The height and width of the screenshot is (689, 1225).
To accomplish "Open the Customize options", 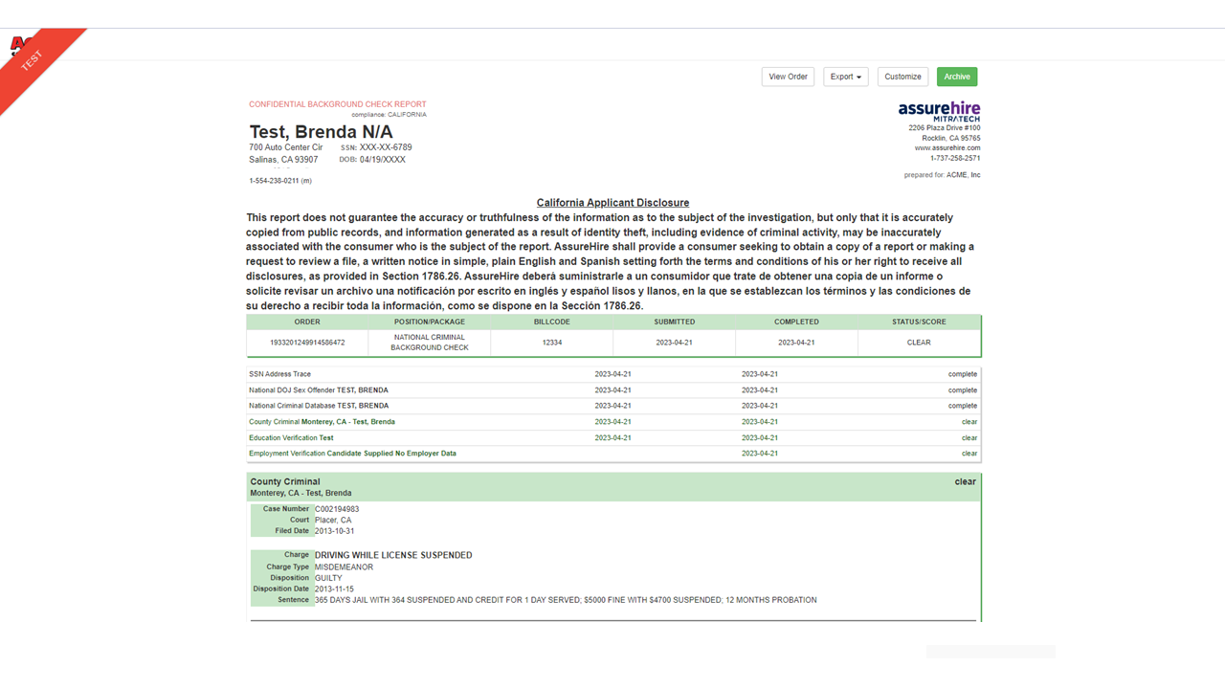I will [902, 76].
